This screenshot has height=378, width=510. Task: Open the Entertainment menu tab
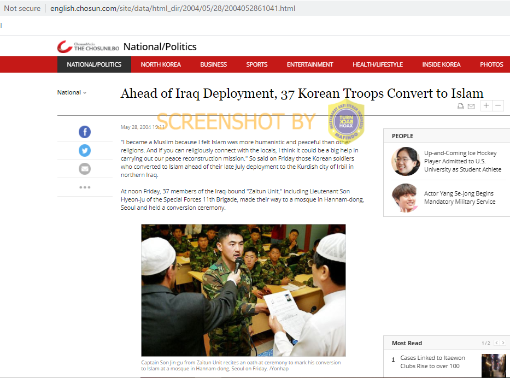click(x=310, y=64)
